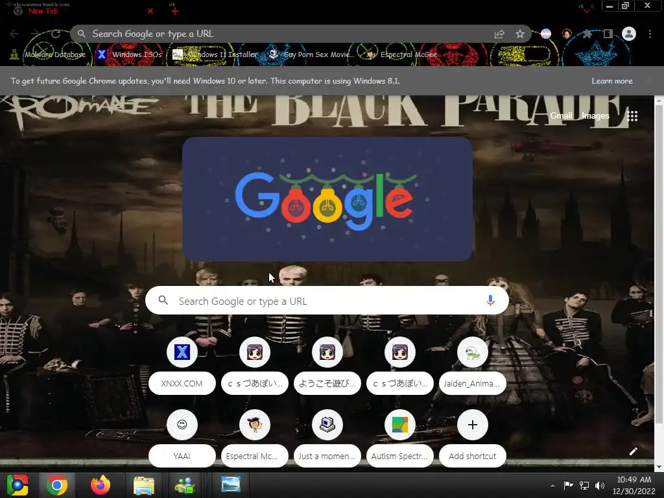Image resolution: width=664 pixels, height=498 pixels.
Task: Click the Google holiday lights doodle
Action: coord(327,199)
